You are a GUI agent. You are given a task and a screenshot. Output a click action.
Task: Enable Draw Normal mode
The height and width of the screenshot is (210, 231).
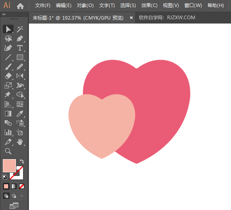click(6, 196)
